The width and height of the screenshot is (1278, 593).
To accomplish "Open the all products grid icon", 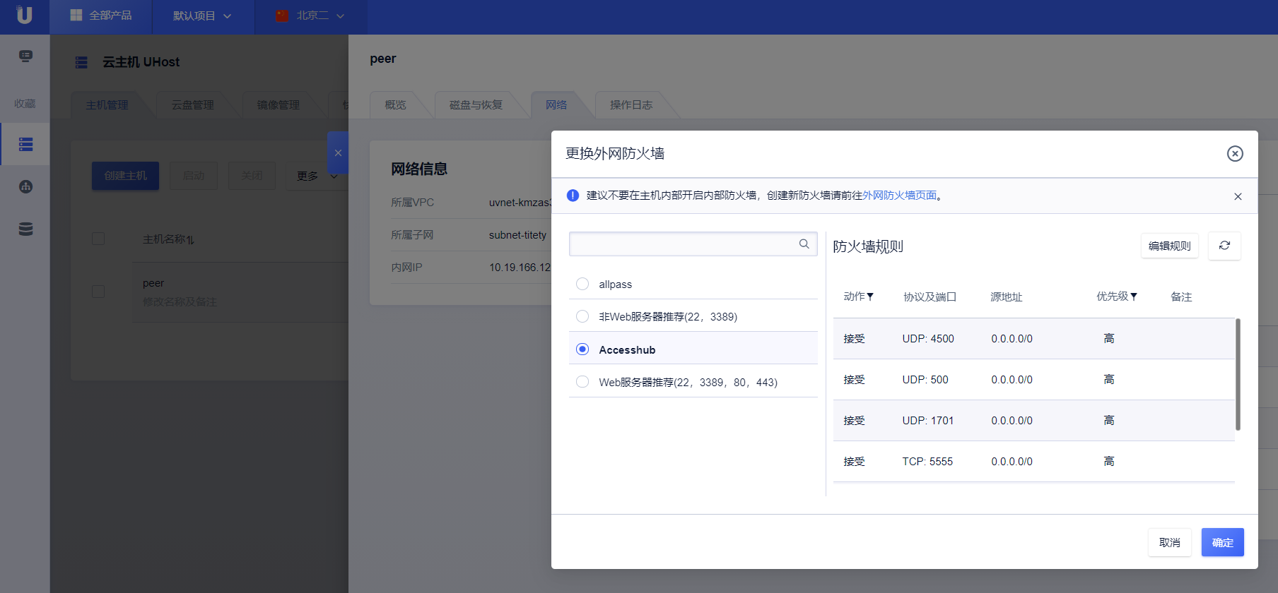I will click(76, 15).
